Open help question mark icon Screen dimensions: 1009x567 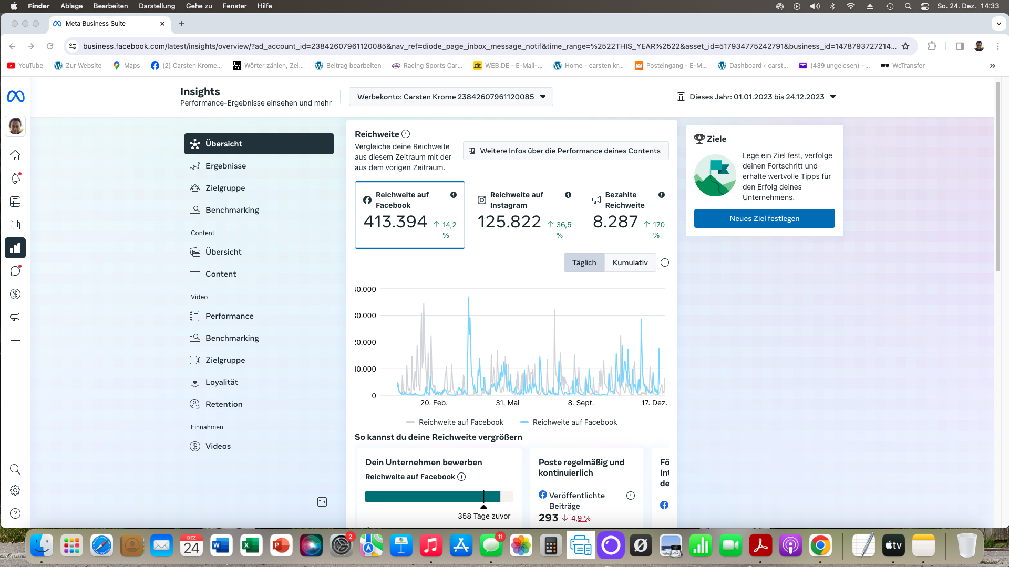[x=15, y=513]
